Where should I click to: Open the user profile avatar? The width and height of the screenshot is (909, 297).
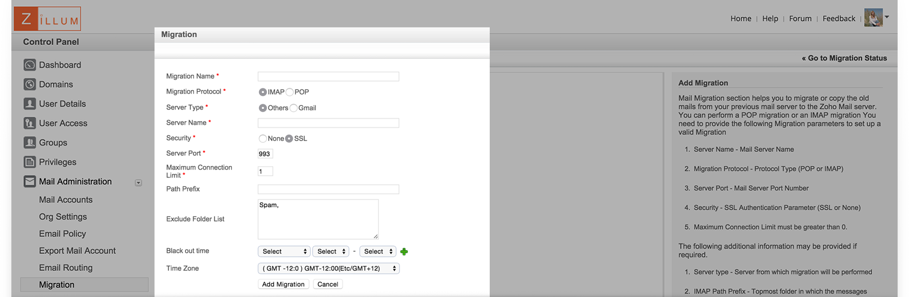click(x=873, y=18)
